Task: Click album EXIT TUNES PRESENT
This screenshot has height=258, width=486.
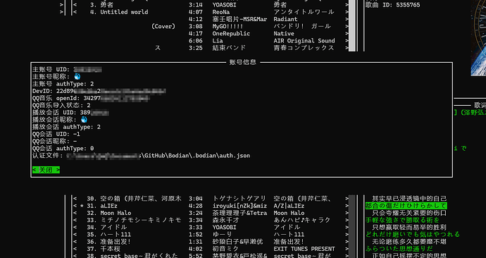Action: point(304,249)
